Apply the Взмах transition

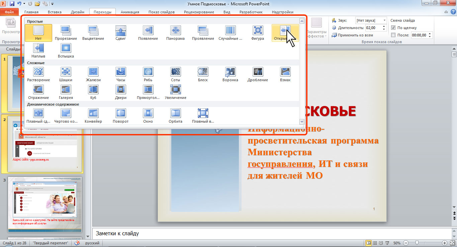point(285,74)
